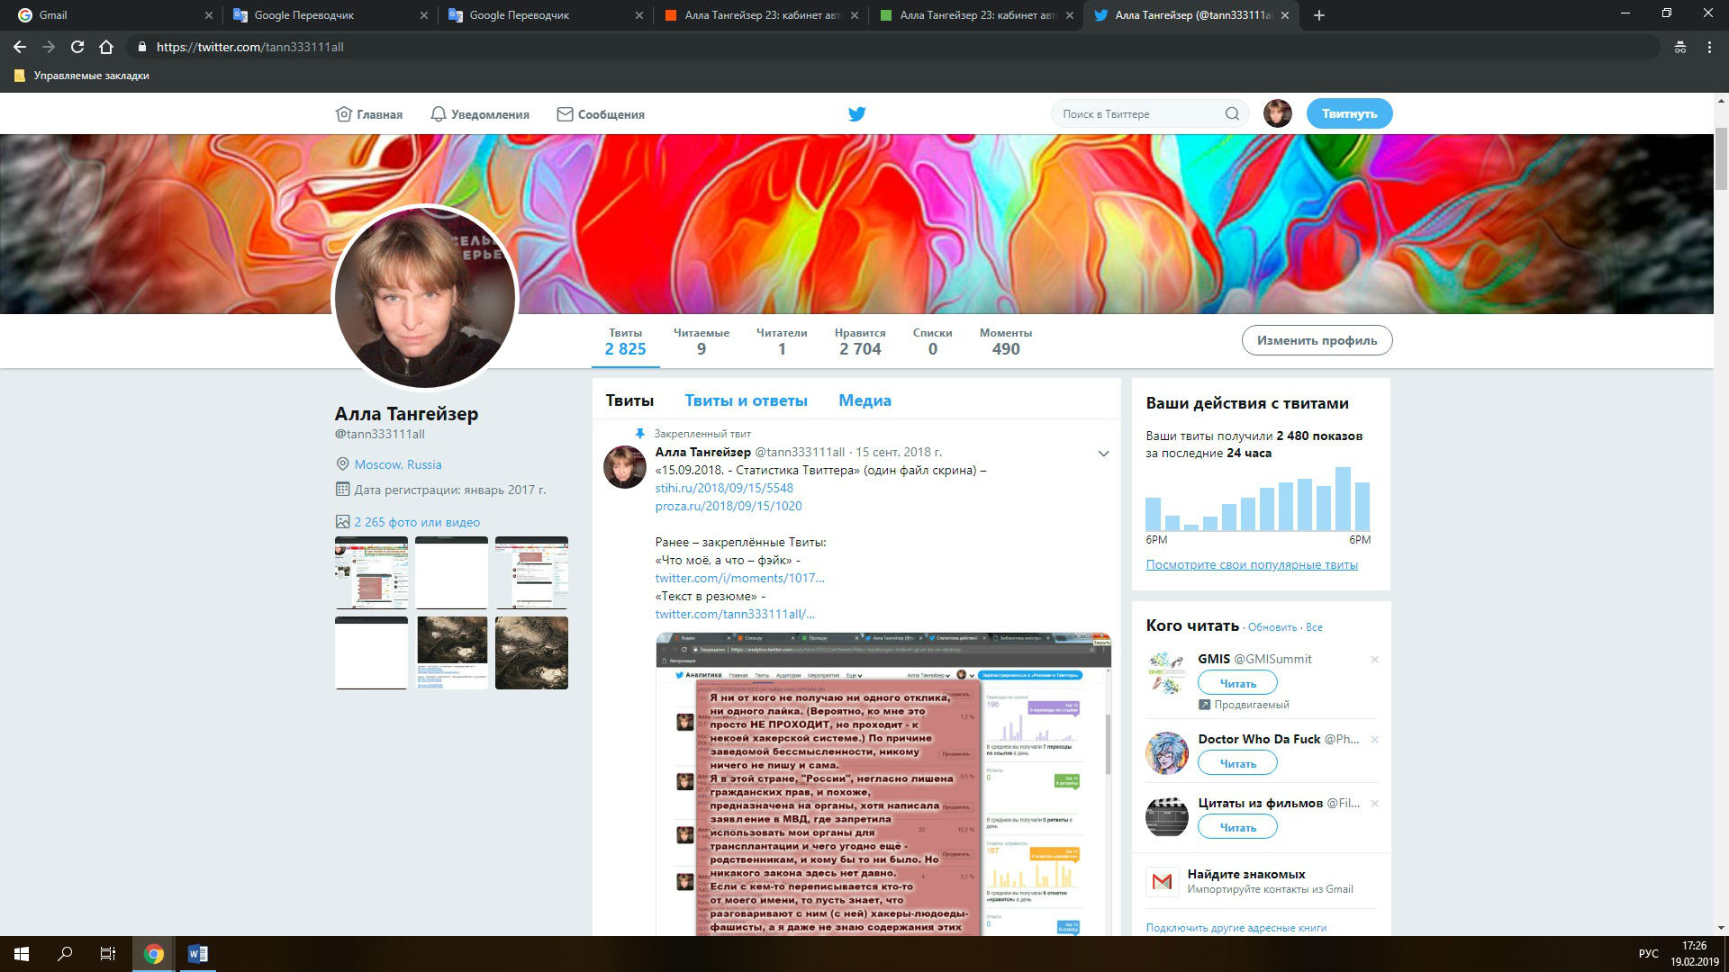Open Chrome three-dot menu
Viewport: 1729px width, 972px height.
click(x=1709, y=47)
